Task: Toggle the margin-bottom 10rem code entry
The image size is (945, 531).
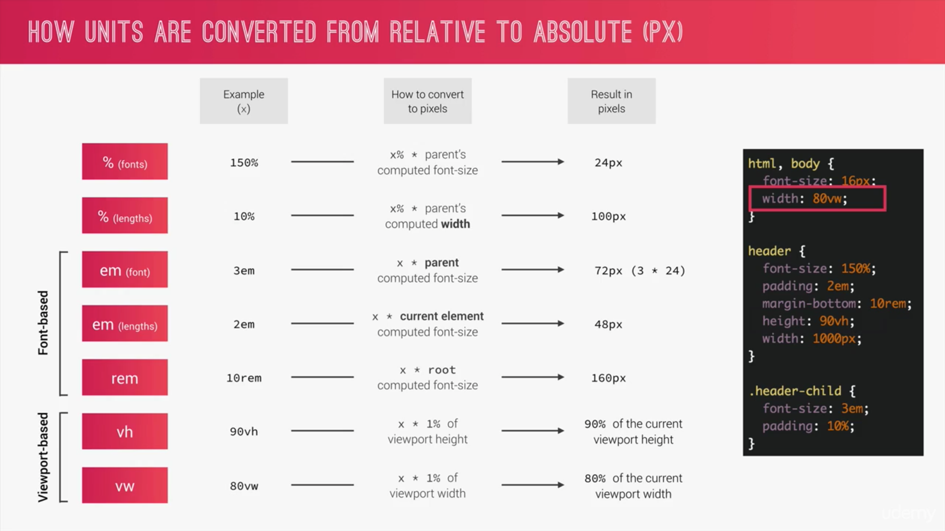Action: pos(837,303)
